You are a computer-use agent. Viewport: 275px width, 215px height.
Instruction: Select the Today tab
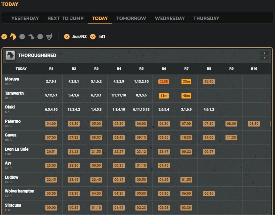100,18
